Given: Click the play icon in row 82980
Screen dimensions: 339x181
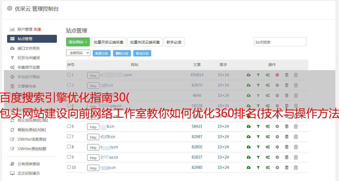Looking at the screenshot, I should pos(277,168).
